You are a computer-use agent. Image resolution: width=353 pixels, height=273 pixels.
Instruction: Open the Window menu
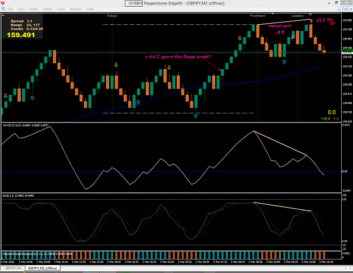pyautogui.click(x=76, y=9)
